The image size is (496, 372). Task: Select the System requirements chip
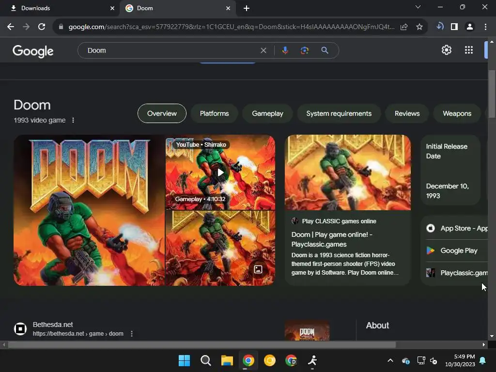pos(339,113)
